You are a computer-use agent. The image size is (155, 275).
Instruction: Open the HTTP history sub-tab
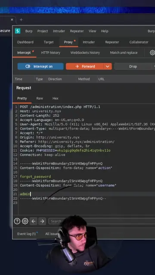[x=51, y=52]
